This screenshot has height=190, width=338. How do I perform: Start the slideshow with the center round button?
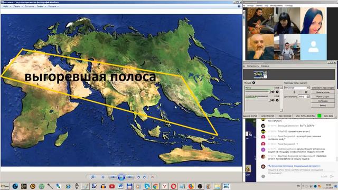[x=121, y=177]
